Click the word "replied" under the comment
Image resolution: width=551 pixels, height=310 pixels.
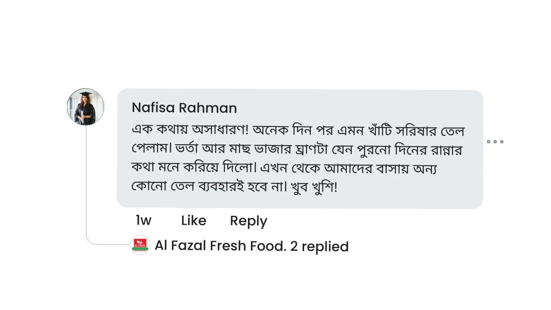pos(325,246)
